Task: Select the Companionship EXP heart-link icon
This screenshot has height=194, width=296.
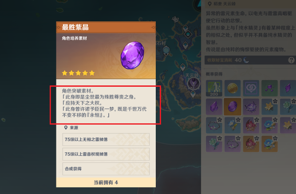Action: pyautogui.click(x=251, y=88)
